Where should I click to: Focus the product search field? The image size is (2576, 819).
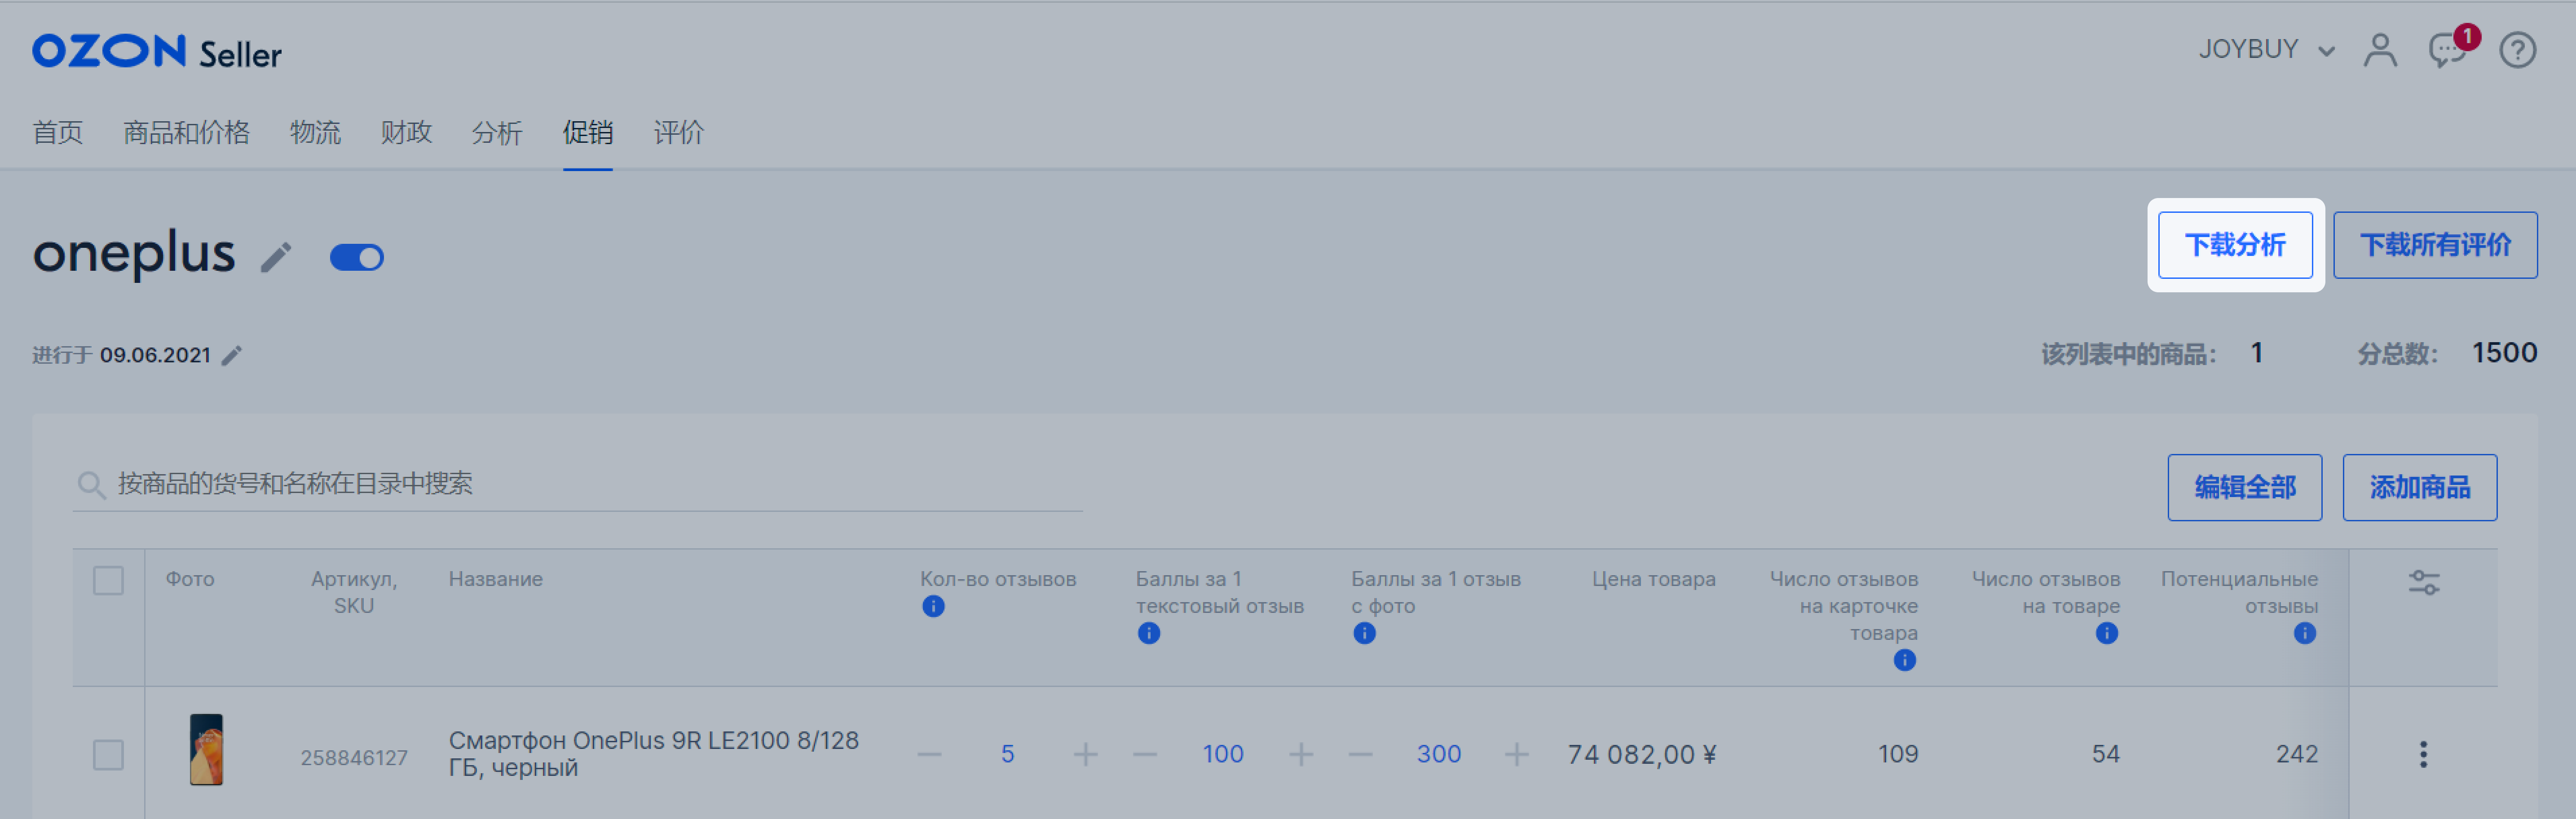click(577, 485)
